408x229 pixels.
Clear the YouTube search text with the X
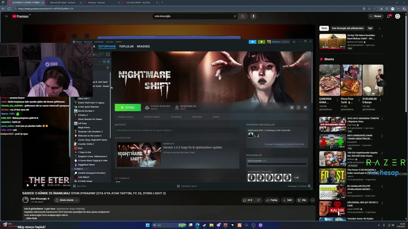point(235,16)
